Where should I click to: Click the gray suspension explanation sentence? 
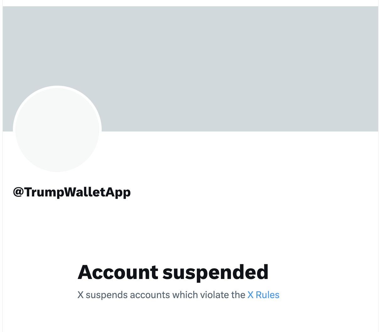161,295
